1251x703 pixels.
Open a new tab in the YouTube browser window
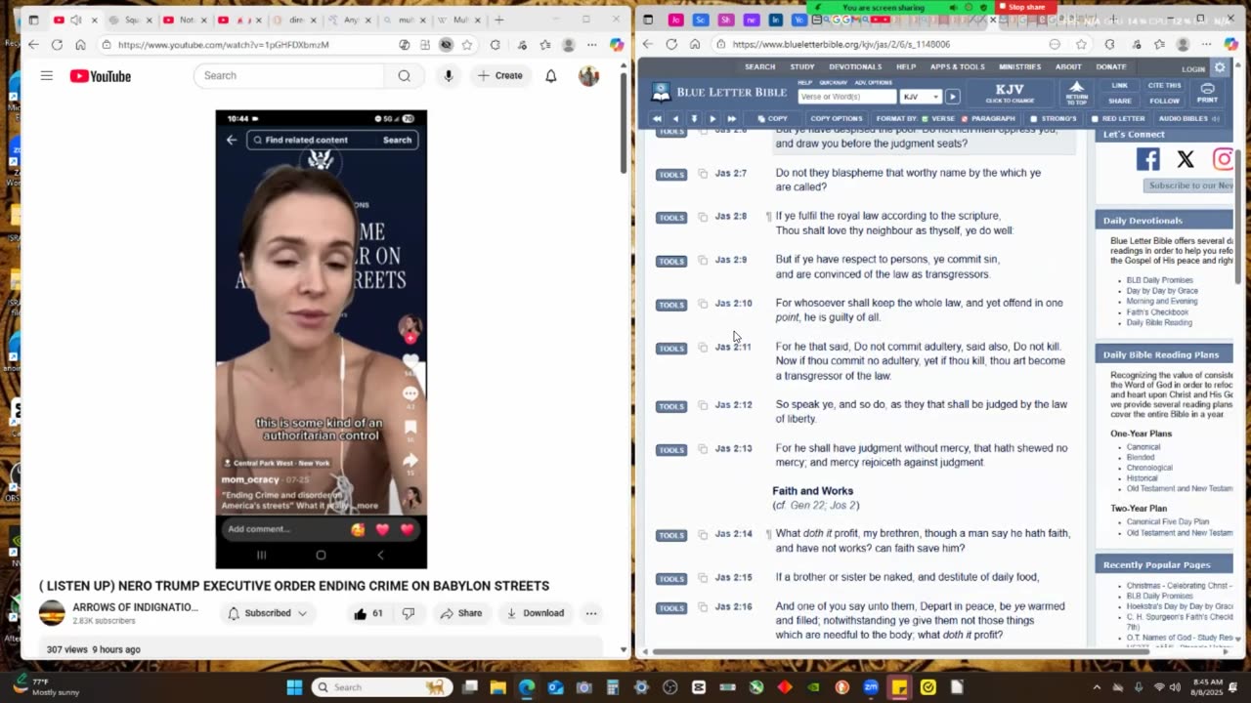tap(498, 20)
